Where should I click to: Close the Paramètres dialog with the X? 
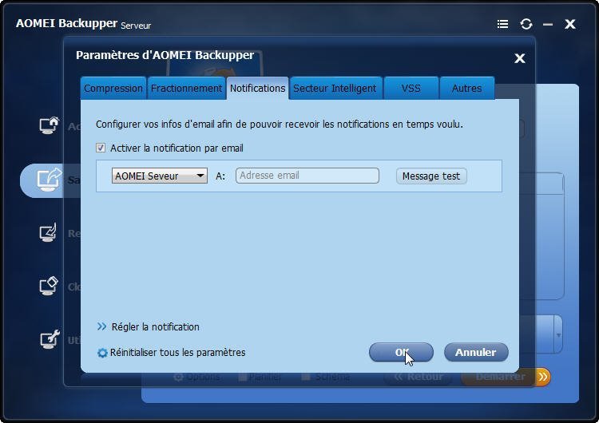(520, 58)
